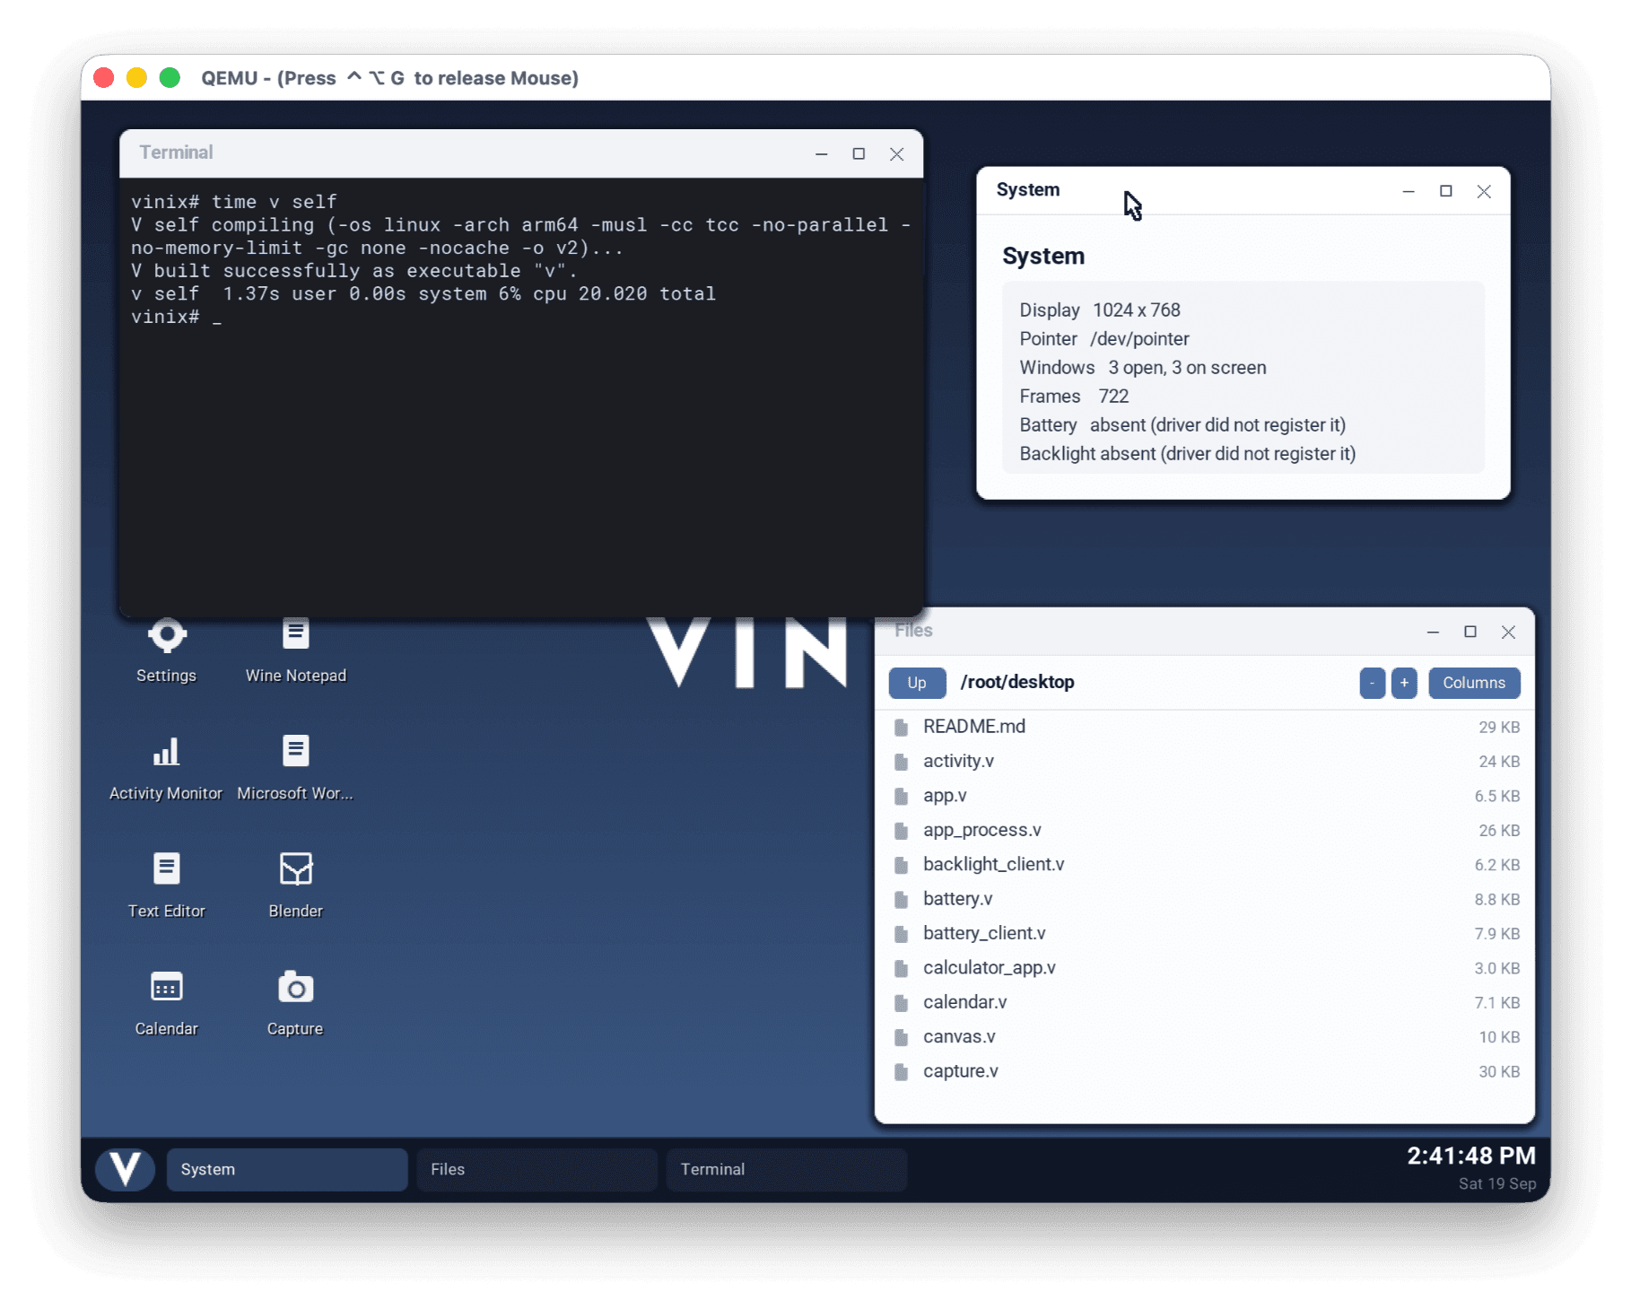Viewport: 1631px width, 1309px height.
Task: Click the file icon beside canvas.v
Action: [x=901, y=1038]
